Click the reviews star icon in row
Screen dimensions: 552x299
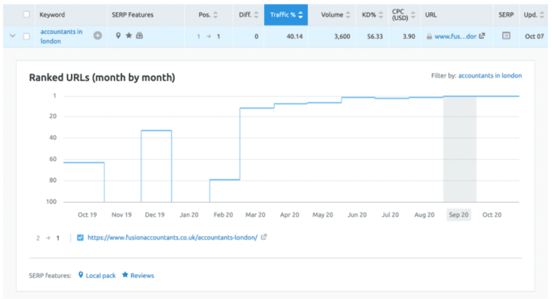[129, 35]
